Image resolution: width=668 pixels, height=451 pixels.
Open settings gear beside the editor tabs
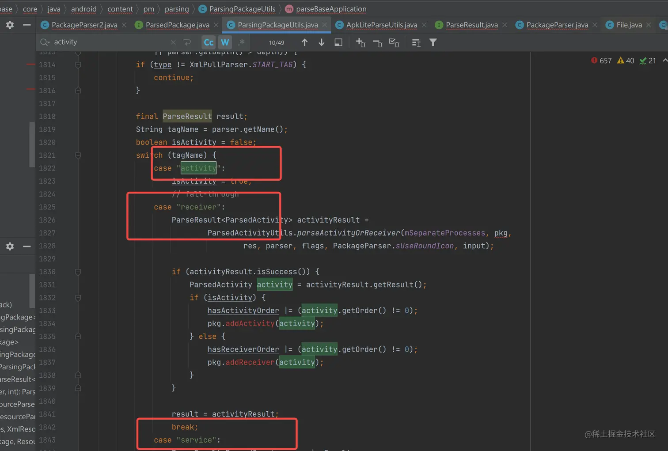(10, 25)
